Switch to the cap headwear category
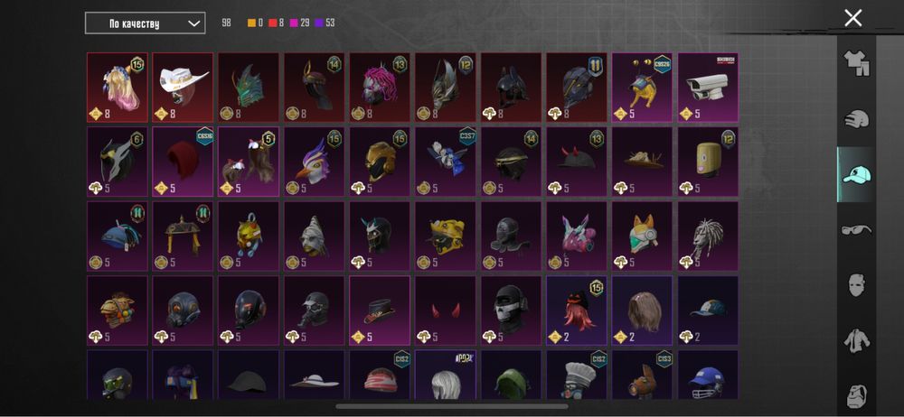The image size is (904, 417). (855, 174)
